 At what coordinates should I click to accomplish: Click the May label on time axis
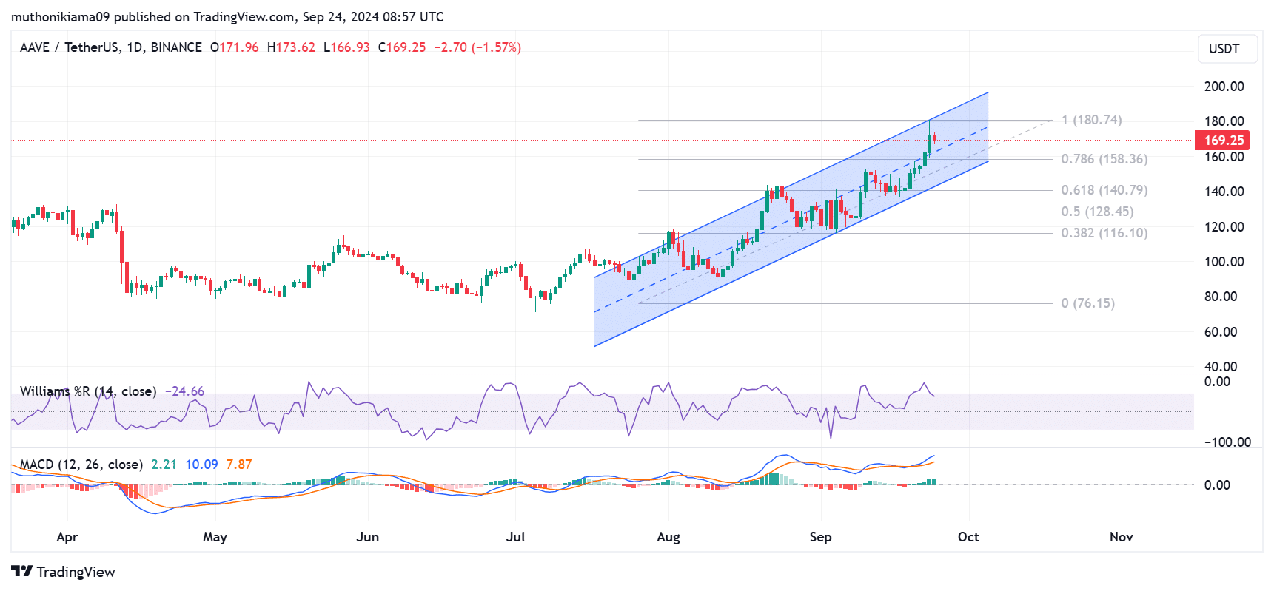coord(215,537)
